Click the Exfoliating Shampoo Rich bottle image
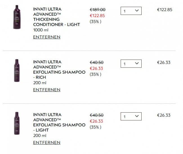 click(17, 70)
